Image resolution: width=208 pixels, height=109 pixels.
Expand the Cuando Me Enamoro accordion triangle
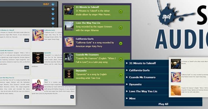pyautogui.click(x=127, y=77)
